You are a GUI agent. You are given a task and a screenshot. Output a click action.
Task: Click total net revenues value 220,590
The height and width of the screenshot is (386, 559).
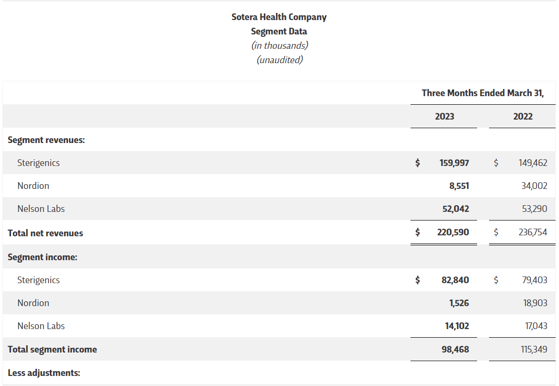point(453,232)
